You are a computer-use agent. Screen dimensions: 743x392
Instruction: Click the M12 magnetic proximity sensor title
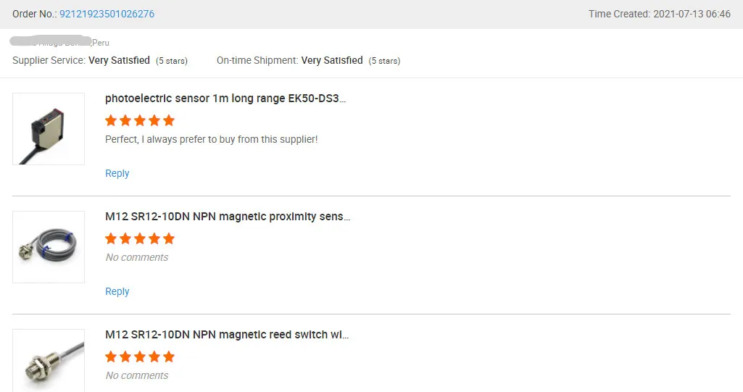(x=228, y=216)
